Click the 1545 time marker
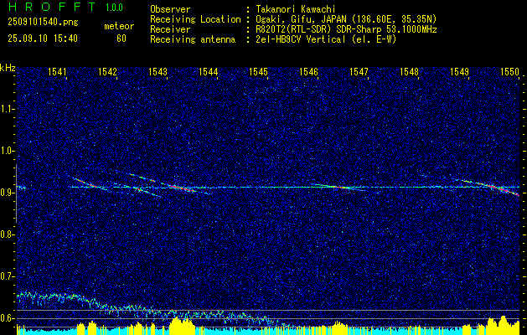The height and width of the screenshot is (335, 527). pyautogui.click(x=258, y=71)
